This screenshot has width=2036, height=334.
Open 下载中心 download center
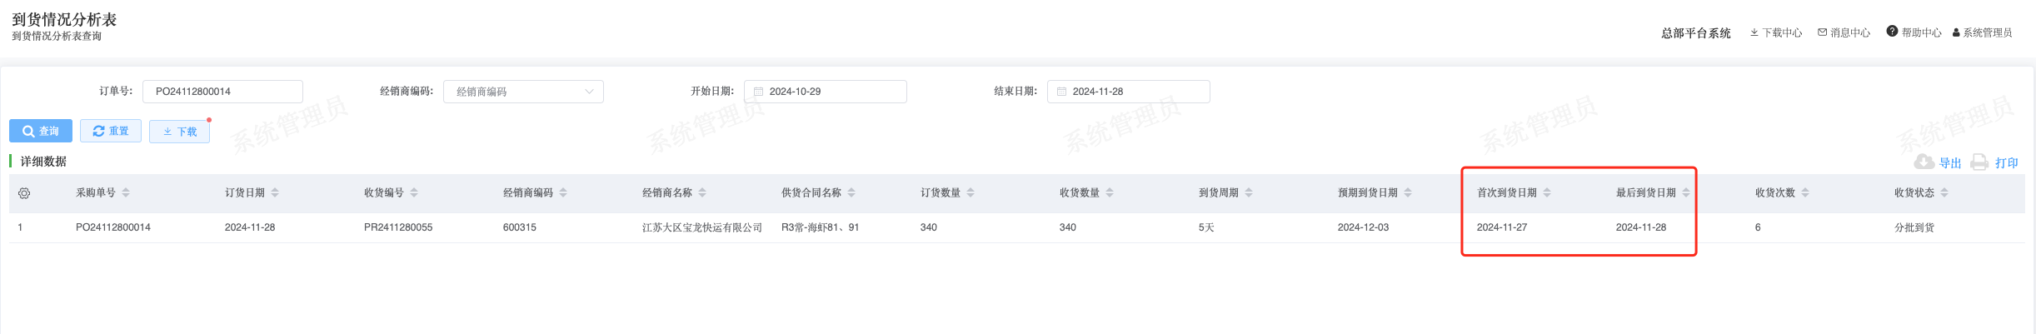[x=1775, y=32]
